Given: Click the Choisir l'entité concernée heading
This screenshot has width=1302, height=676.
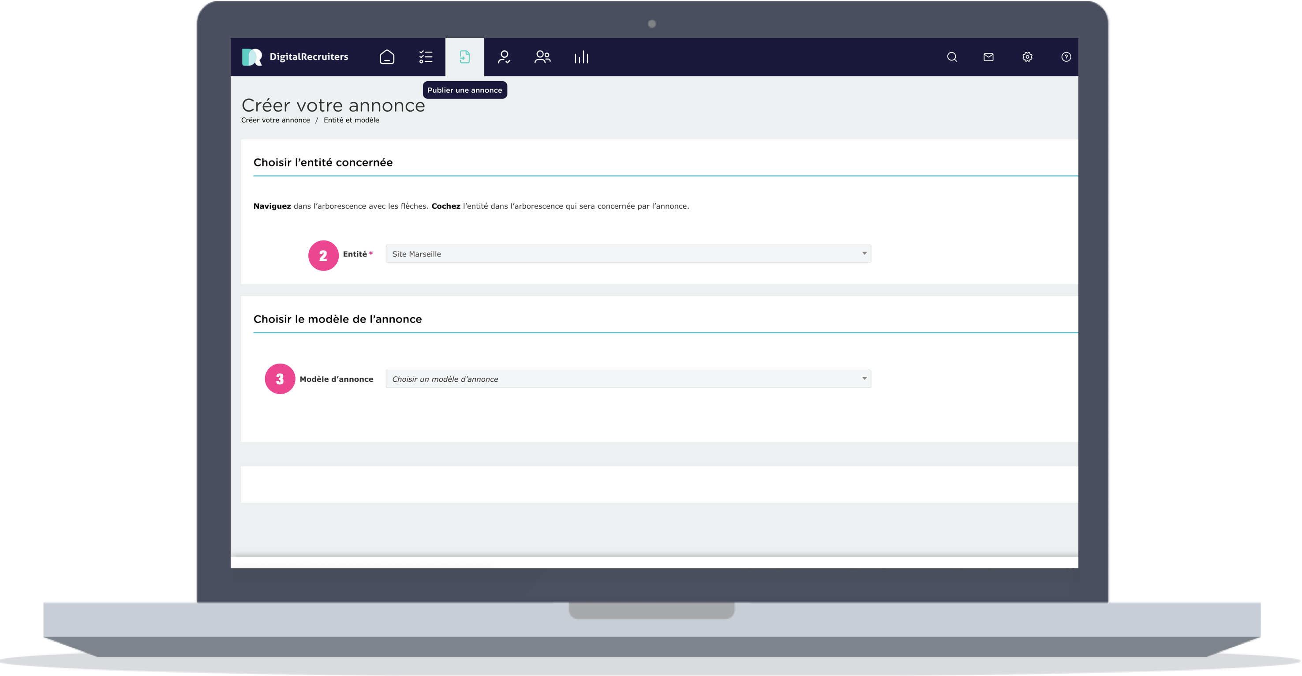Looking at the screenshot, I should [322, 162].
